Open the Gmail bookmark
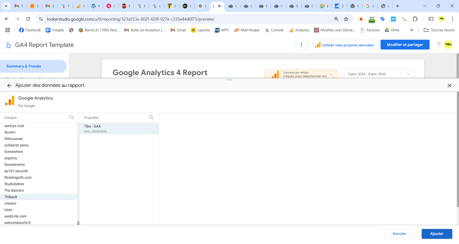 point(178,30)
